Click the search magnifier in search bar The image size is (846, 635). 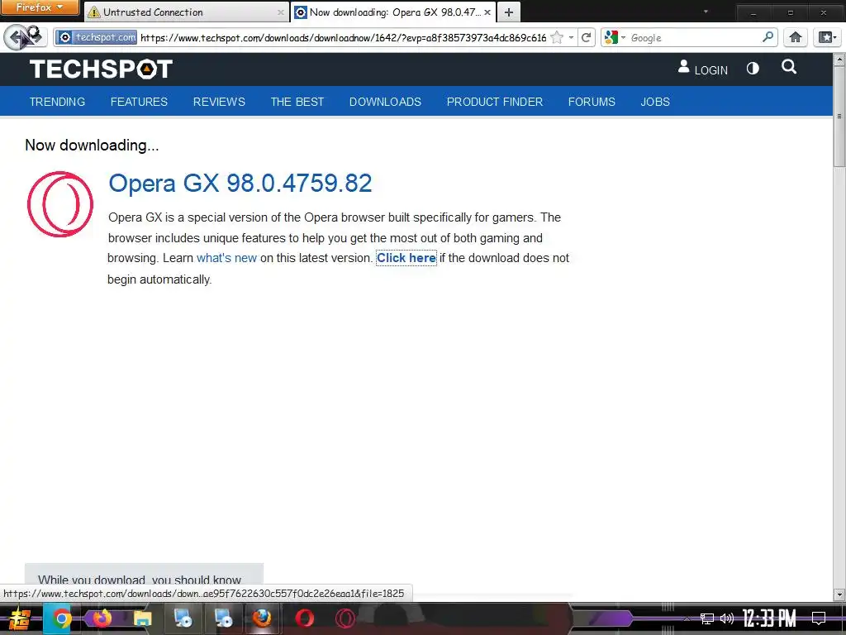pos(768,37)
